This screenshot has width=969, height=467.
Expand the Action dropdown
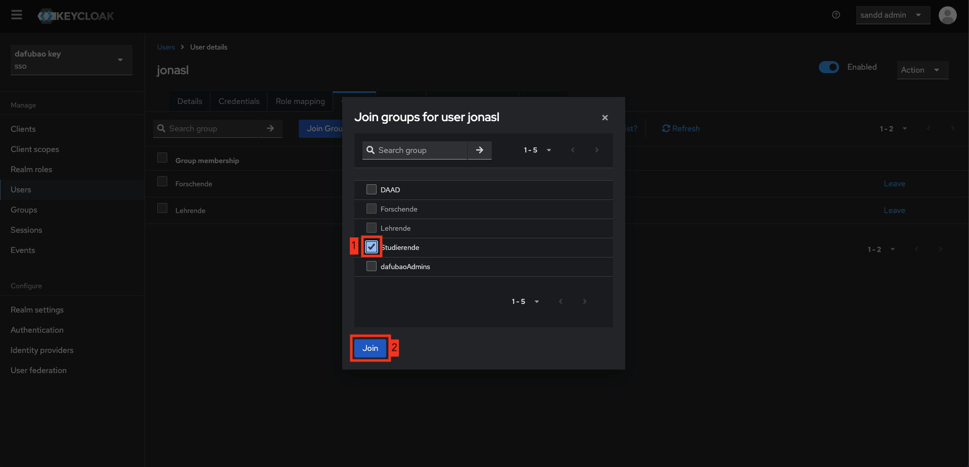coord(922,70)
